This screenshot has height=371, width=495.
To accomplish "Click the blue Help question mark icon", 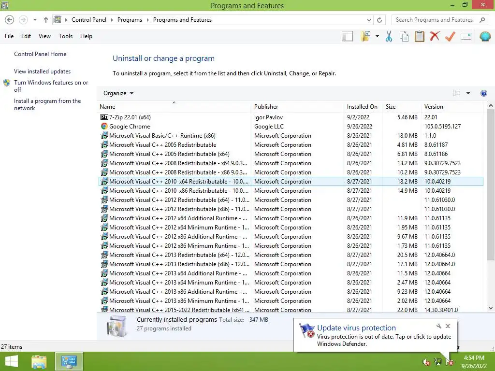I will tap(483, 93).
